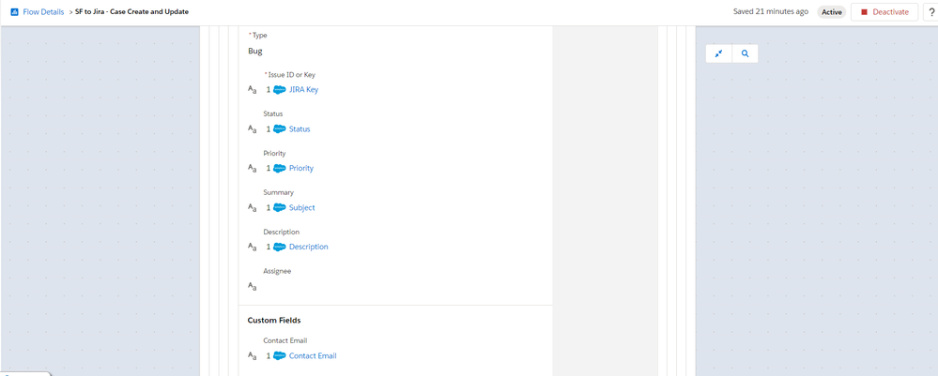Click the flow title SF to Jira

pyautogui.click(x=132, y=12)
